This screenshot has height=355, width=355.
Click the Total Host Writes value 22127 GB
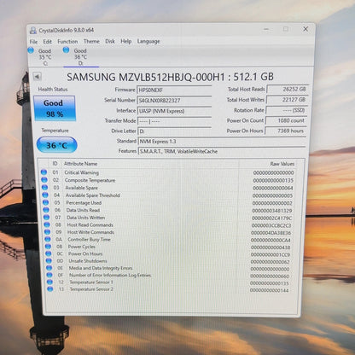pos(287,100)
